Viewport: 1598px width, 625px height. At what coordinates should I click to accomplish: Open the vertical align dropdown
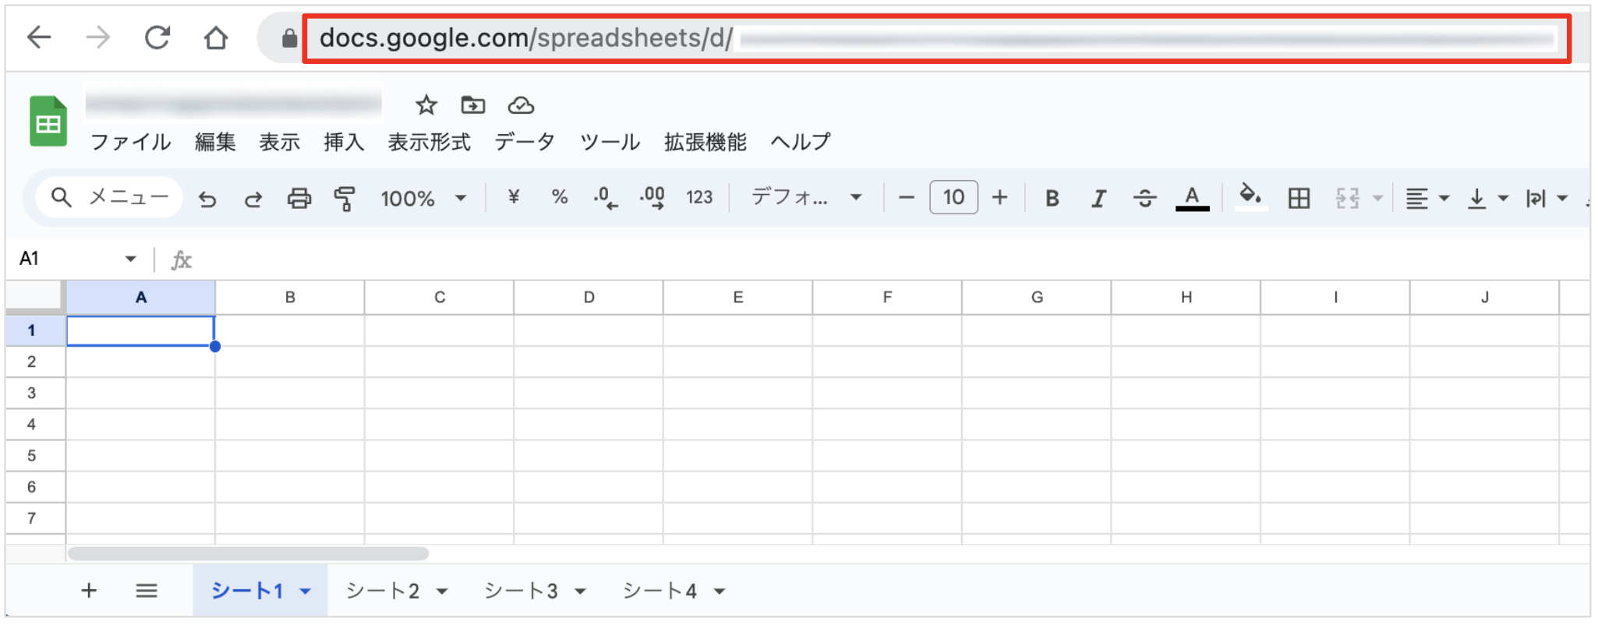coord(1487,199)
